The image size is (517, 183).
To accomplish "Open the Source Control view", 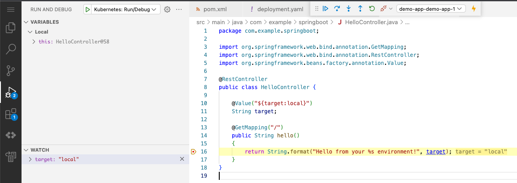I will tap(10, 71).
